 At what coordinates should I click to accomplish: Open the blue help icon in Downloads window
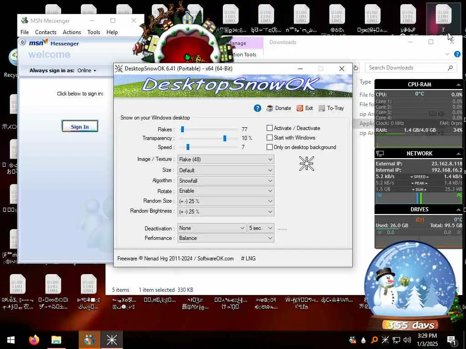pyautogui.click(x=457, y=55)
